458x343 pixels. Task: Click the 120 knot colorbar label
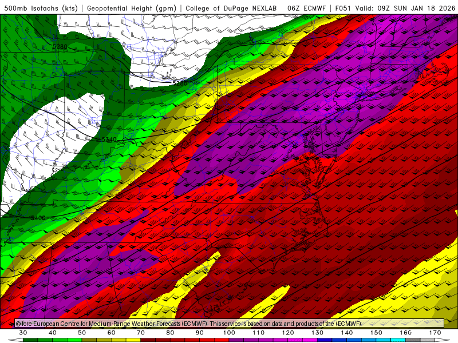pyautogui.click(x=288, y=333)
